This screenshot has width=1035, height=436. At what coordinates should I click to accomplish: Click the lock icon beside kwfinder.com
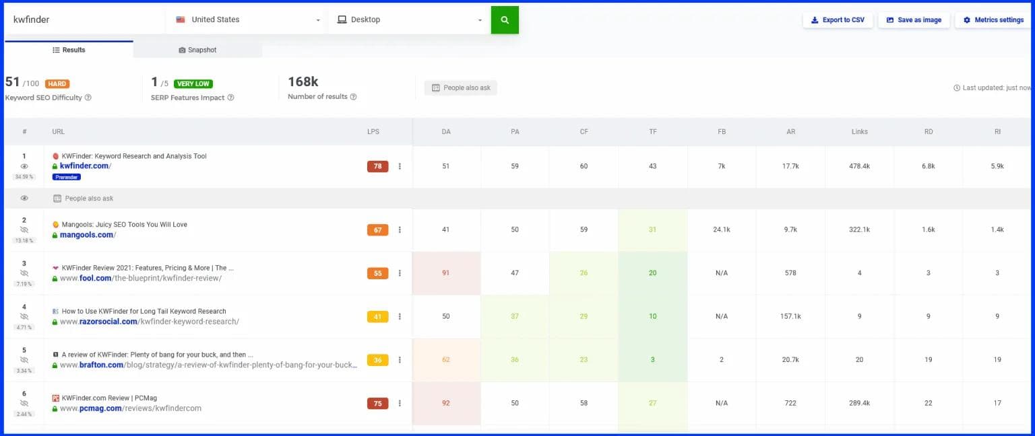point(55,166)
